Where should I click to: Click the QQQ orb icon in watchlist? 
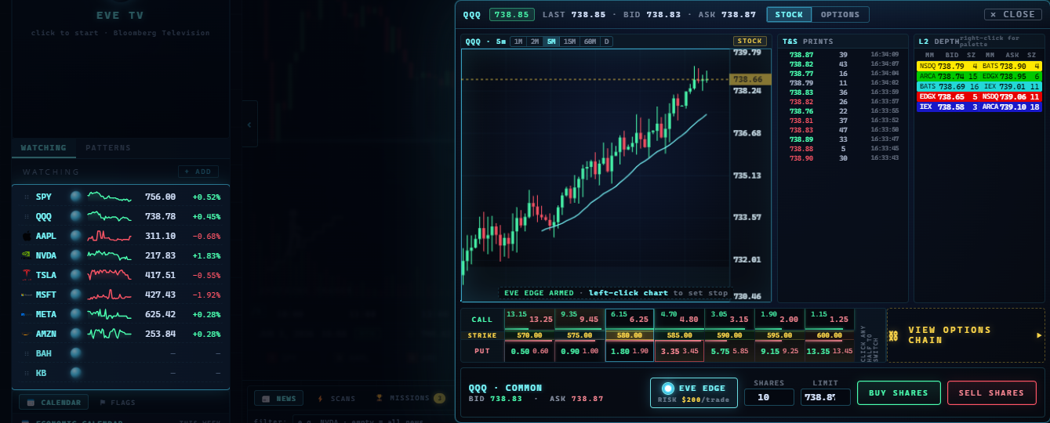click(76, 216)
